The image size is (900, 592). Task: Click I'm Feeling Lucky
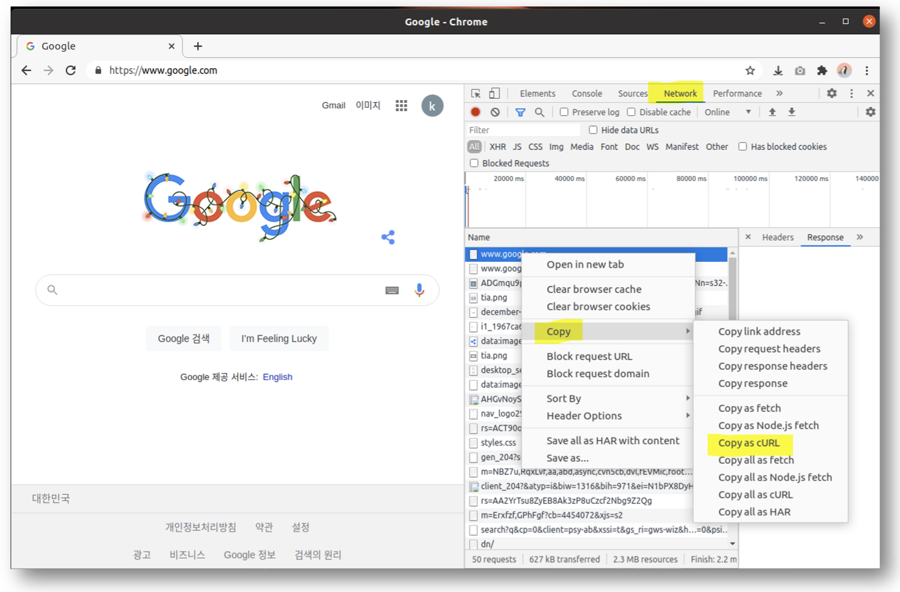[279, 338]
